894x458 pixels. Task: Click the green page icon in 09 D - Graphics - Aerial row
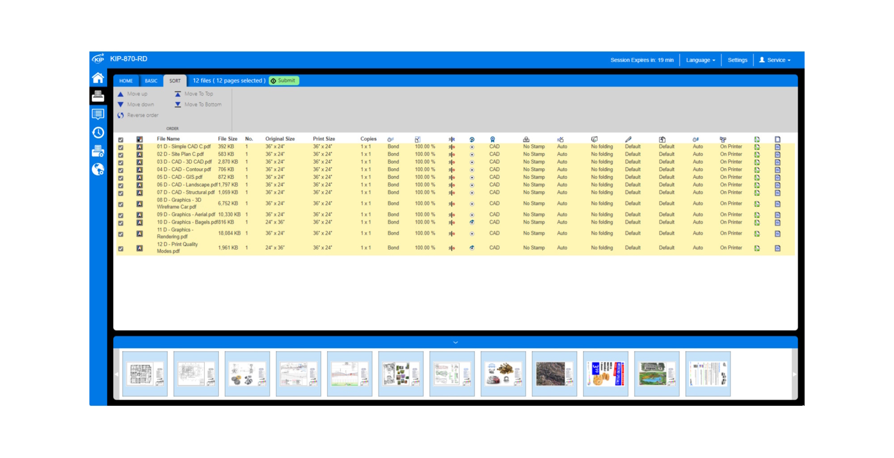757,215
